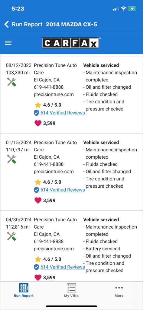
Task: Tap precisiontune.com in the first record
Action: [x=54, y=94]
